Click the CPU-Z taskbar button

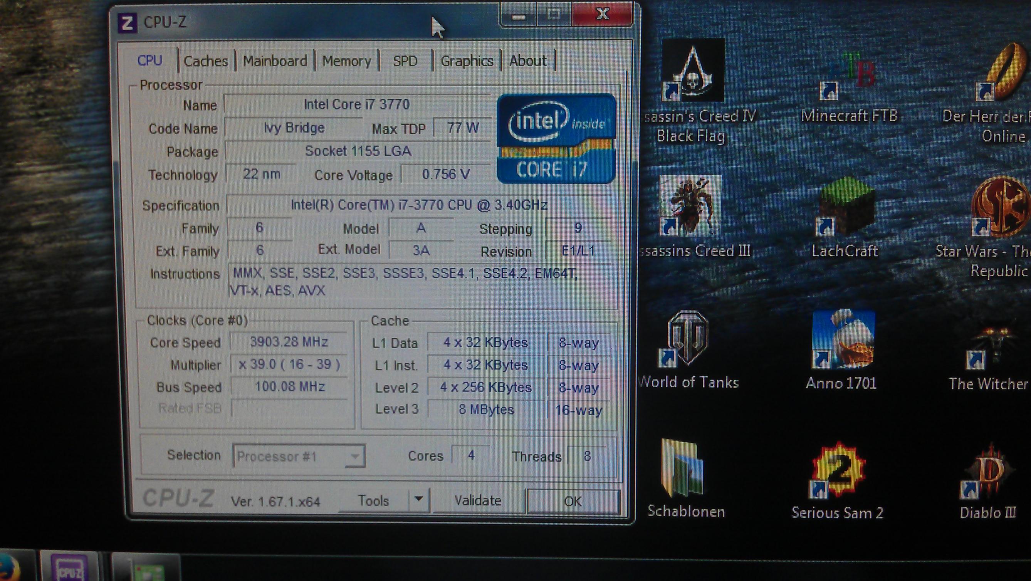[x=70, y=568]
